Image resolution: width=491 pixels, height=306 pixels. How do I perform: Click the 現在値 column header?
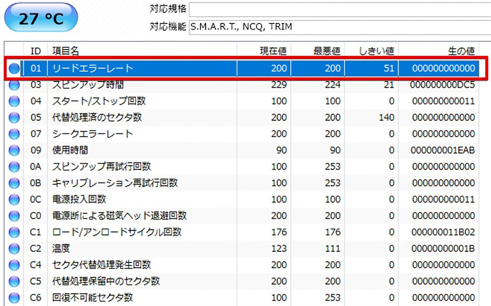pos(264,50)
